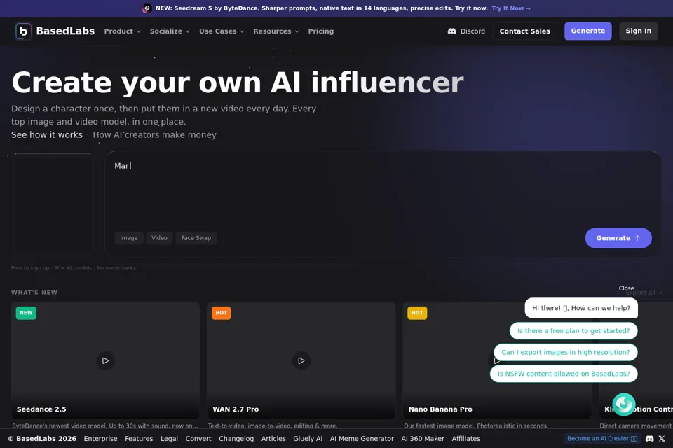Screen dimensions: 673x448
Task: Select the Image mode chip
Action: pyautogui.click(x=129, y=238)
